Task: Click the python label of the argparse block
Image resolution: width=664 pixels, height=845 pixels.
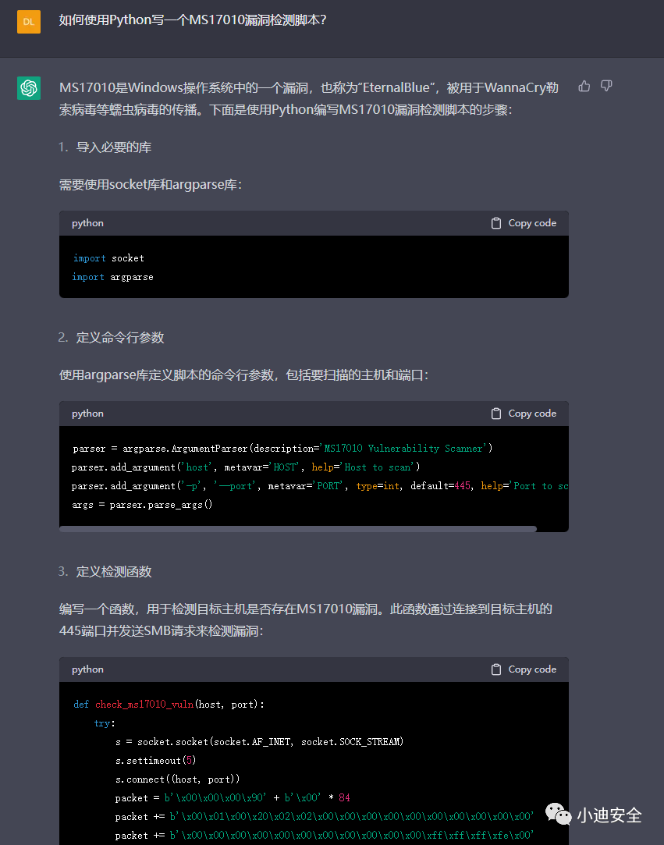Action: (x=88, y=414)
